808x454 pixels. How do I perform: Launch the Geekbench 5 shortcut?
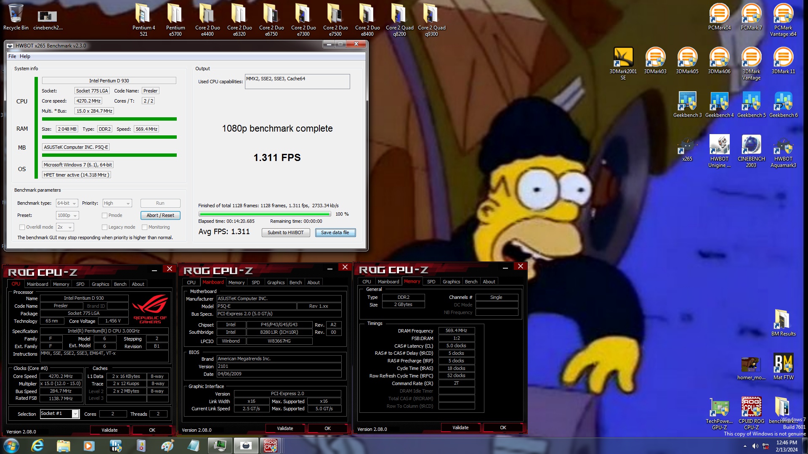coord(751,104)
